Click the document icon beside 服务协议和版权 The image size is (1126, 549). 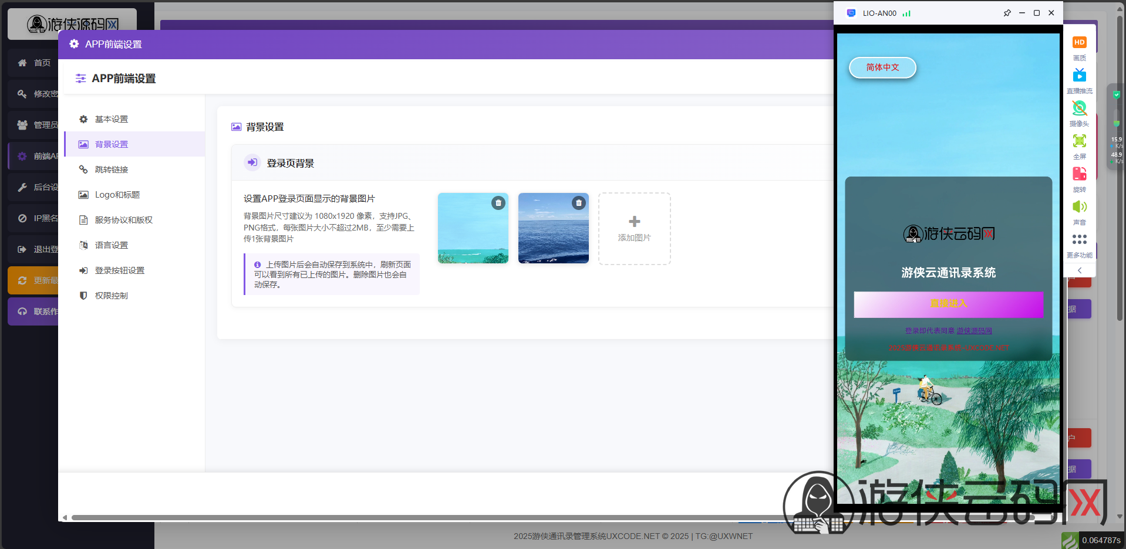tap(83, 220)
